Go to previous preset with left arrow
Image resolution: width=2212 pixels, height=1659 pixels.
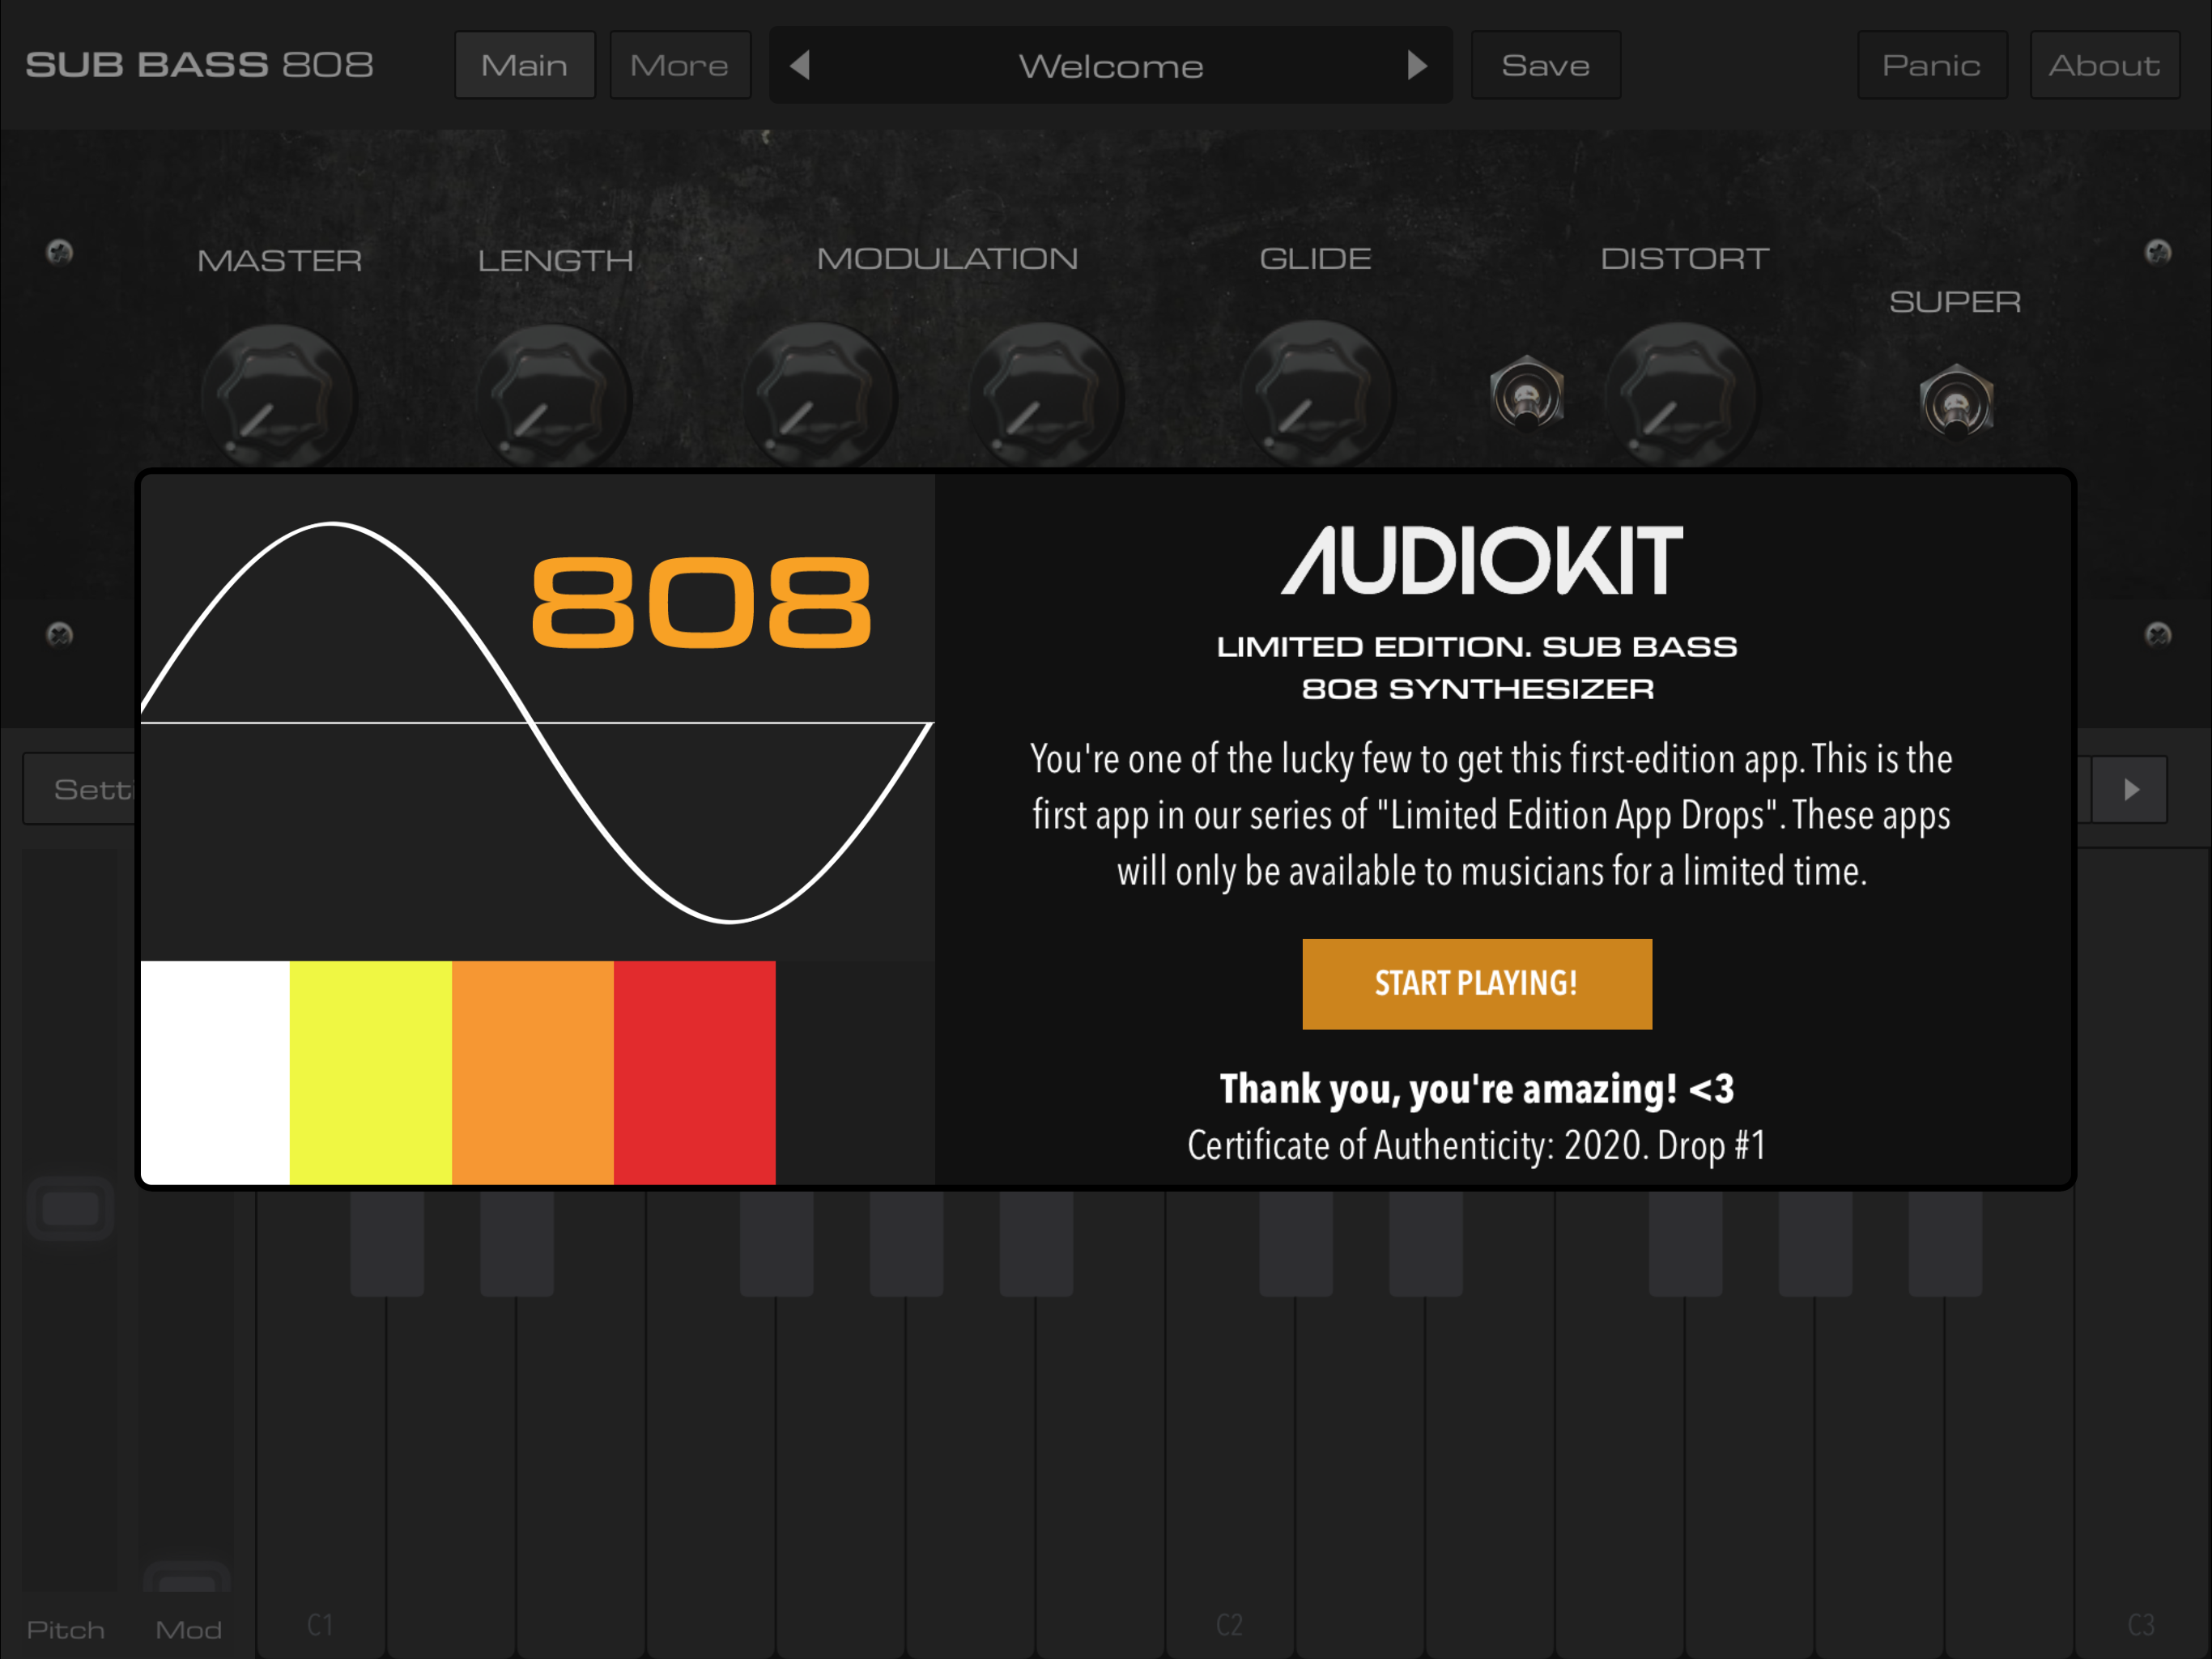[x=800, y=66]
